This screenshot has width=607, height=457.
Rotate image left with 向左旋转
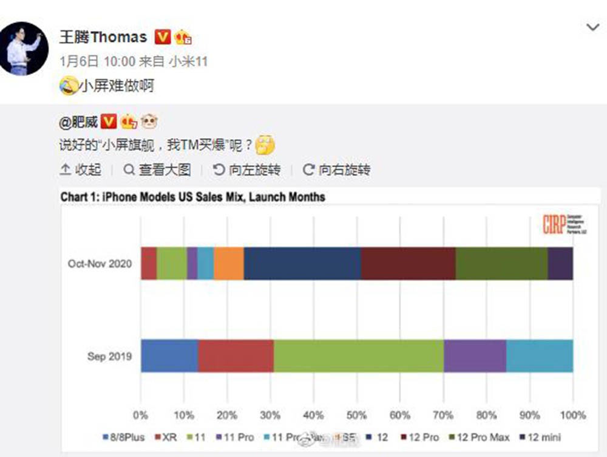[247, 170]
